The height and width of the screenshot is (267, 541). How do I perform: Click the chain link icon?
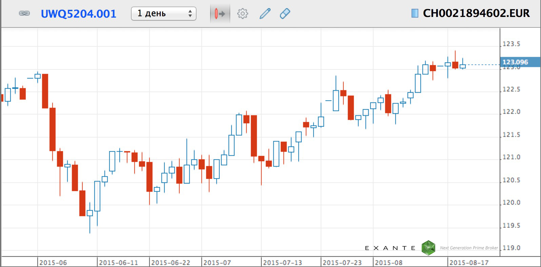[24, 14]
